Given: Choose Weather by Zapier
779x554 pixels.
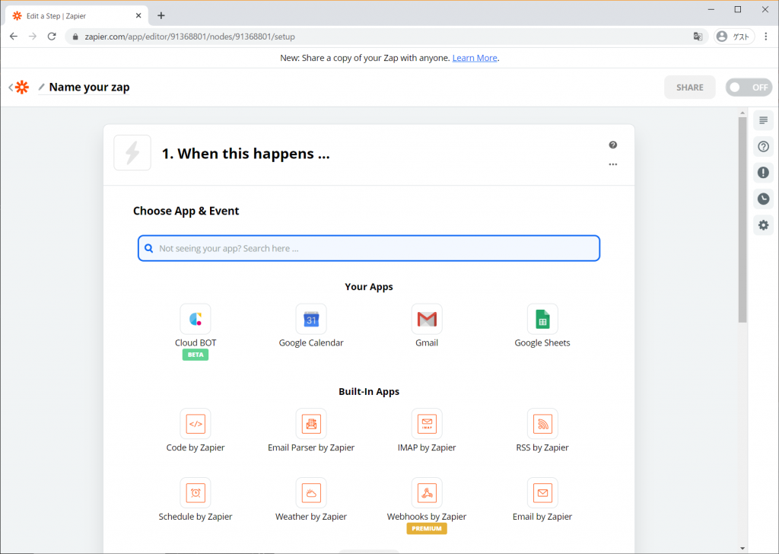Looking at the screenshot, I should pos(311,493).
